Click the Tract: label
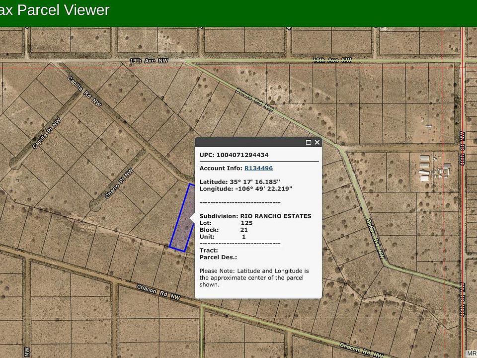477x358 pixels. tap(209, 250)
